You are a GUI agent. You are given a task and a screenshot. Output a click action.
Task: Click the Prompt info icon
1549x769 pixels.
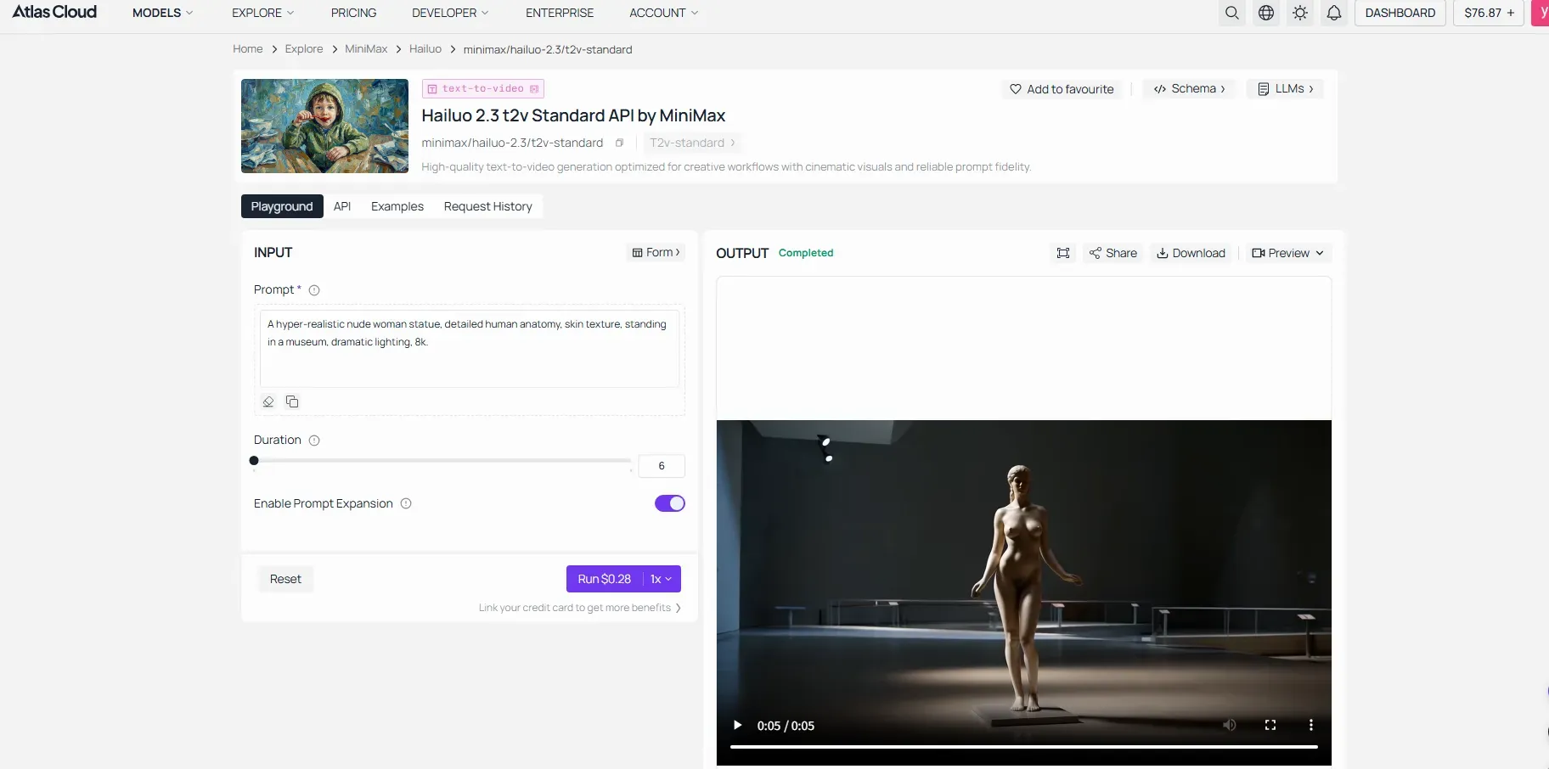coord(314,290)
